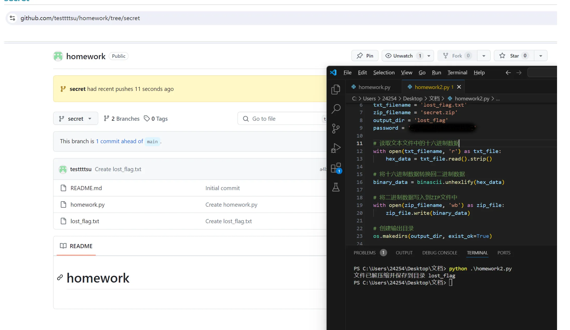Viewport: 570px width, 330px height.
Task: Open the Run and Debug icon
Action: (x=336, y=148)
